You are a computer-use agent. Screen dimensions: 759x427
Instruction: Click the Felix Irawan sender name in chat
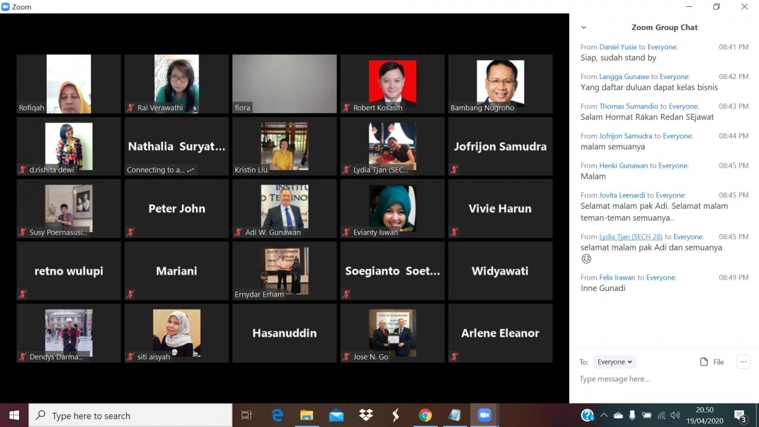(x=617, y=277)
